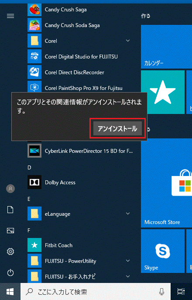Screen dimensions: 192x300
Task: Open the teal star tile
Action: (163, 92)
